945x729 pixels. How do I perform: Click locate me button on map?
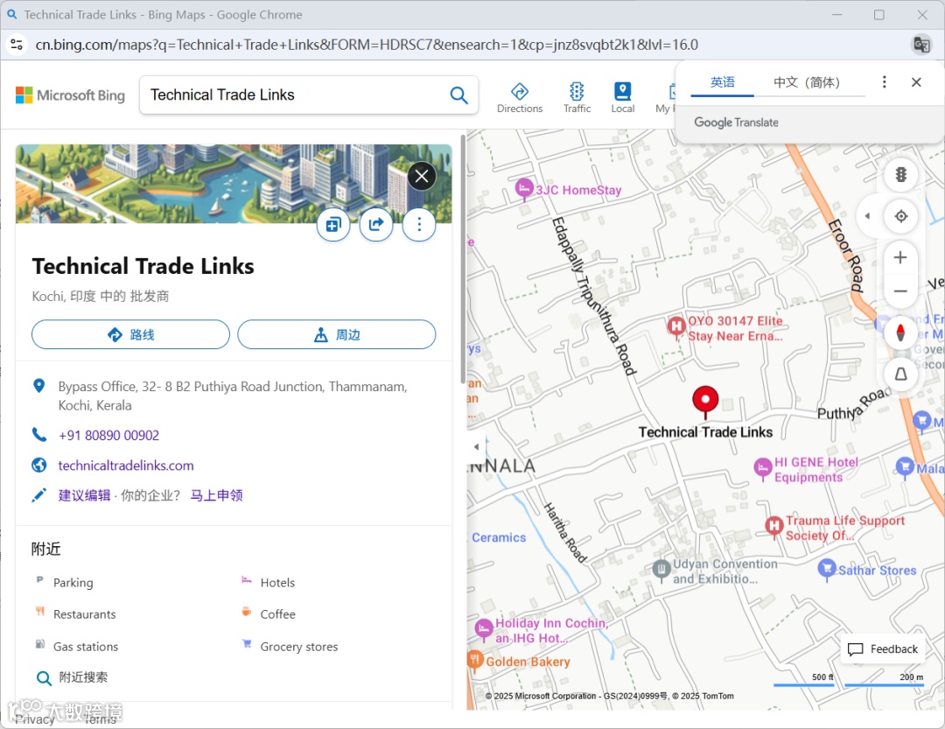click(900, 216)
